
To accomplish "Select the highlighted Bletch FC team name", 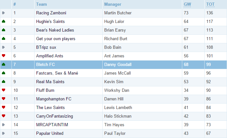I will pyautogui.click(x=45, y=64).
